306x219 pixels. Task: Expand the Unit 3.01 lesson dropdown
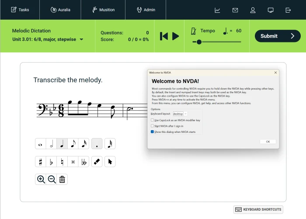click(x=81, y=40)
